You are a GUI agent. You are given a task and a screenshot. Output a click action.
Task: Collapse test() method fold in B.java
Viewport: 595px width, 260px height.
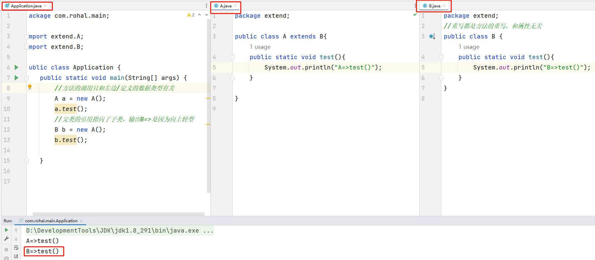click(441, 57)
